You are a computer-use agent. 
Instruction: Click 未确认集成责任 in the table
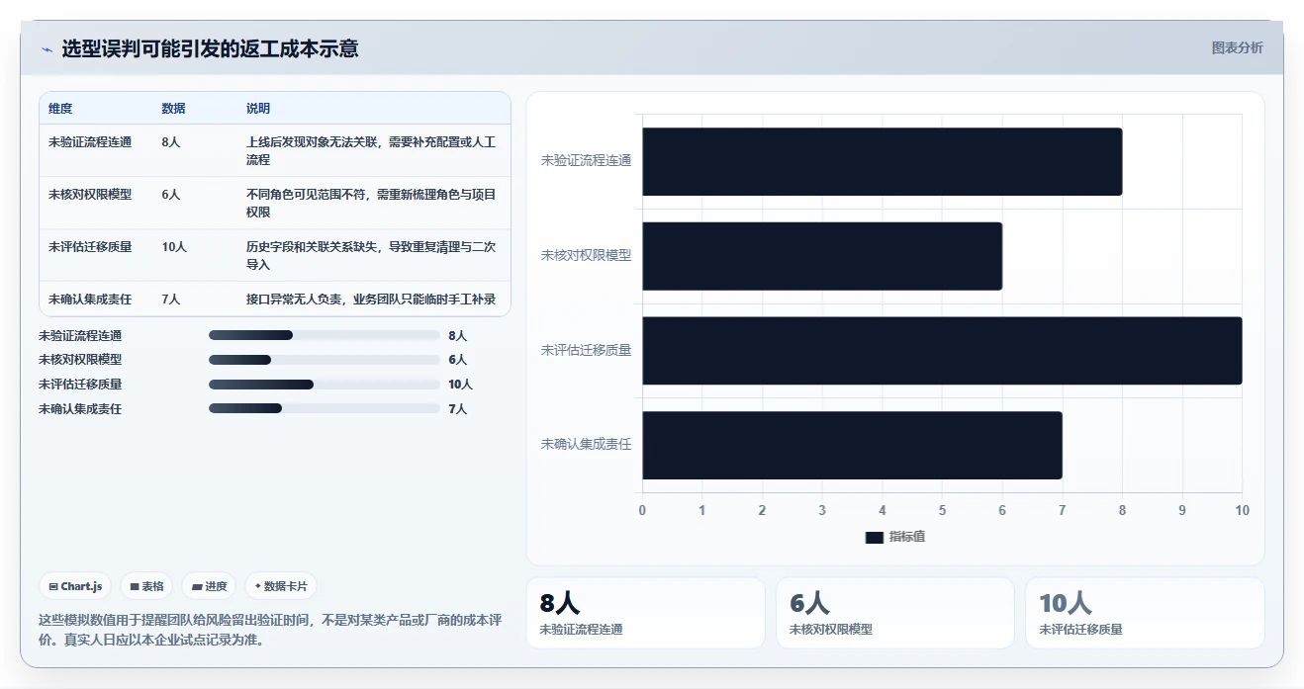90,300
